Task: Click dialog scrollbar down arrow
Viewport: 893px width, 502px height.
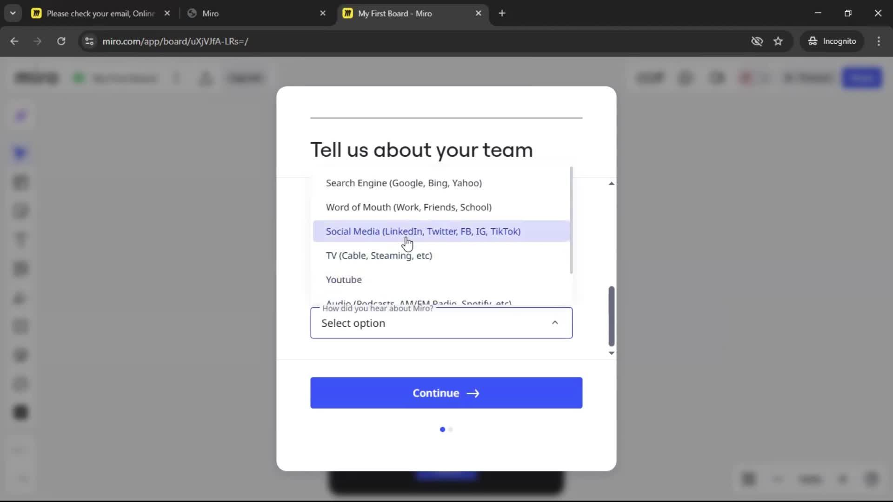Action: [x=611, y=353]
